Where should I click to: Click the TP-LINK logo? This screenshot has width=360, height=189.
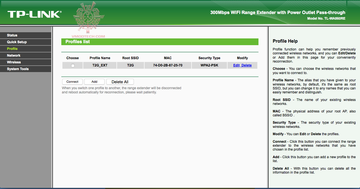tap(34, 14)
